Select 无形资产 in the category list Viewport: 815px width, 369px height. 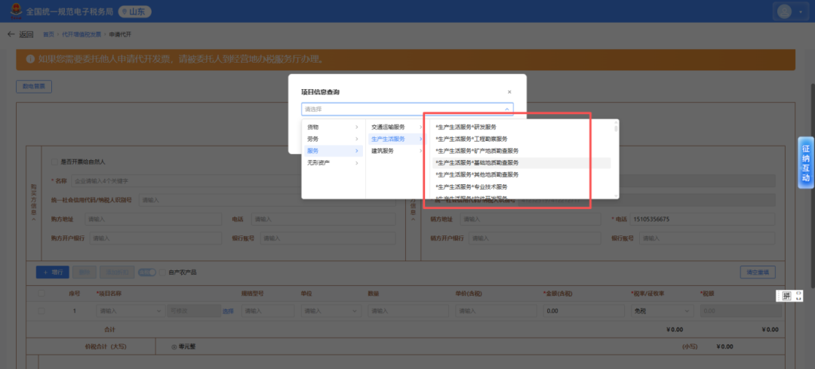click(x=334, y=163)
